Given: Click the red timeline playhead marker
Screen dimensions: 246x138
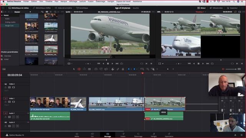Looking at the screenshot, I should point(143,73).
